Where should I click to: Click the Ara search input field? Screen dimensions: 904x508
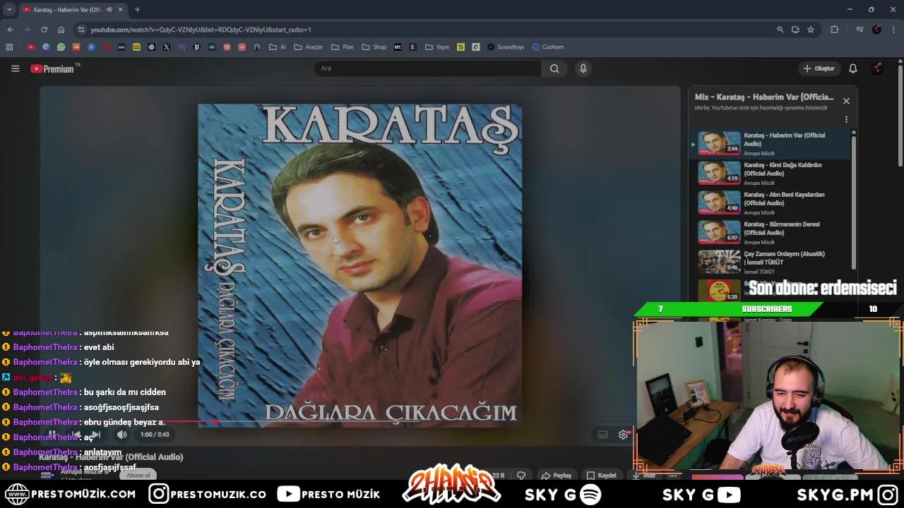click(x=427, y=68)
